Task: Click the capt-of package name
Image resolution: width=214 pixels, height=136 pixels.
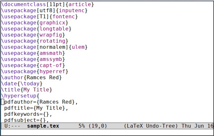Action: tap(51, 65)
